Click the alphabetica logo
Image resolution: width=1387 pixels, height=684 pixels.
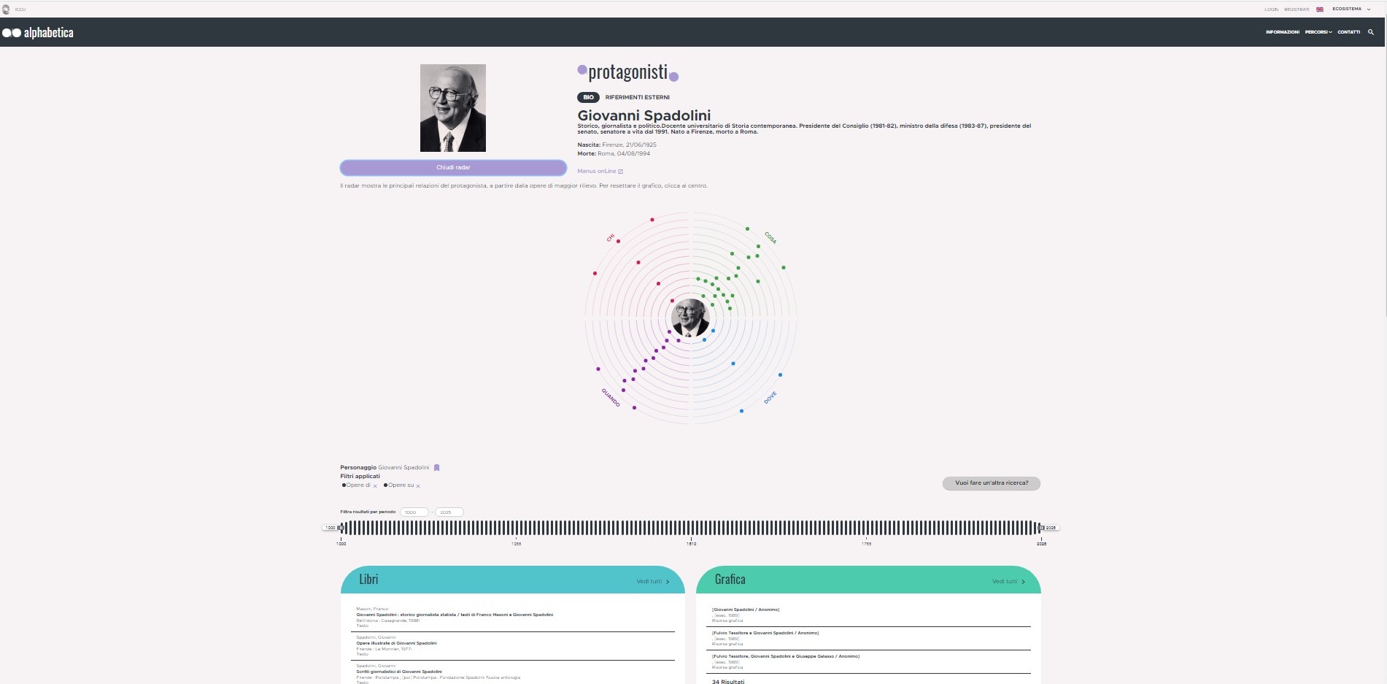(38, 33)
